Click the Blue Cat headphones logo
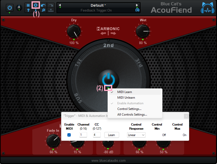The width and height of the screenshot is (217, 164). [x=208, y=8]
